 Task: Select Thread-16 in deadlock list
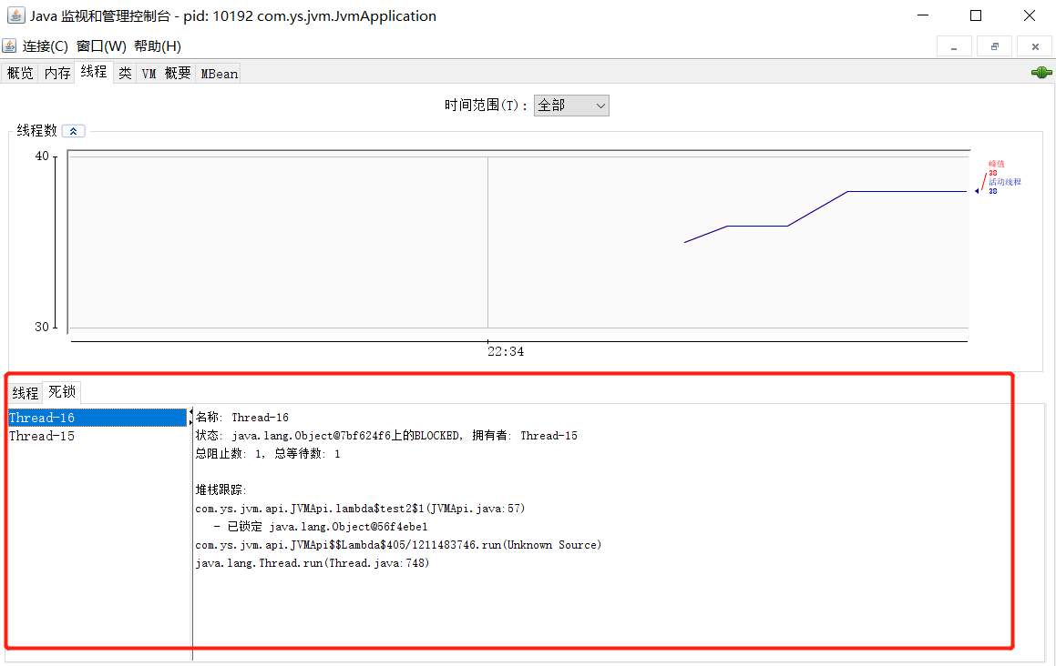(97, 418)
